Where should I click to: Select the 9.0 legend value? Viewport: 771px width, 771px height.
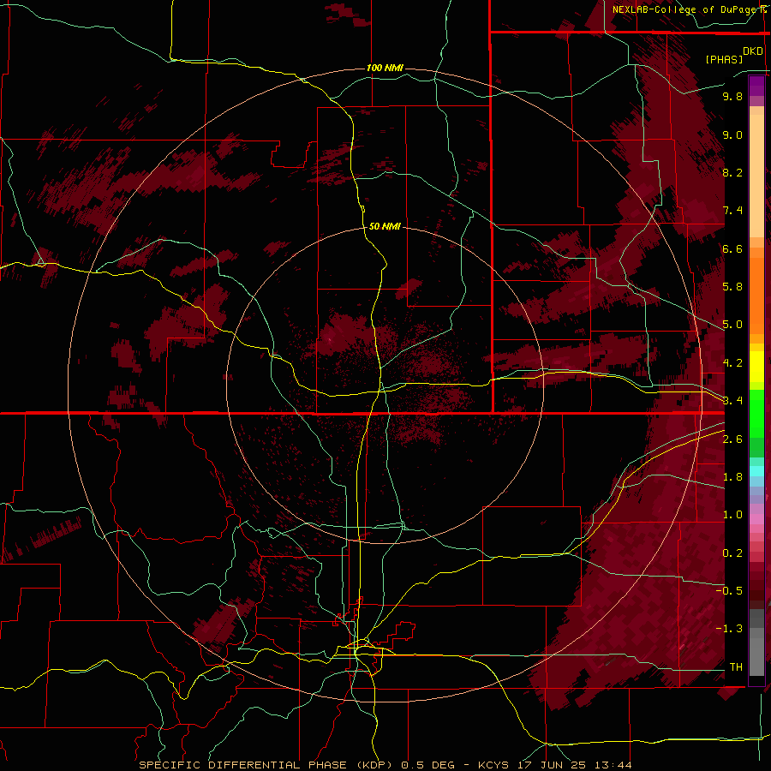[732, 134]
